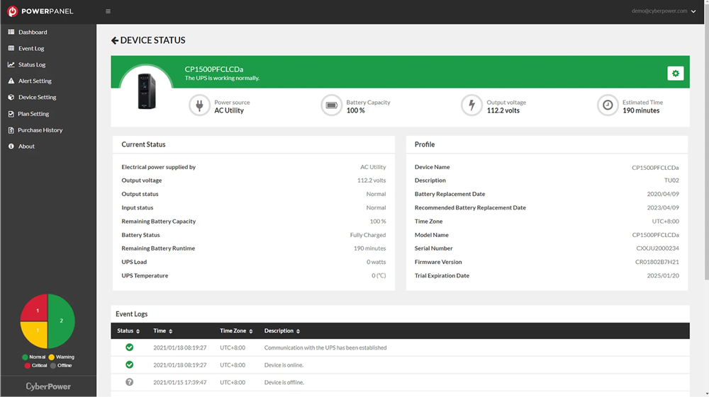Go back using Device Status arrow
The height and width of the screenshot is (397, 709).
(x=115, y=40)
